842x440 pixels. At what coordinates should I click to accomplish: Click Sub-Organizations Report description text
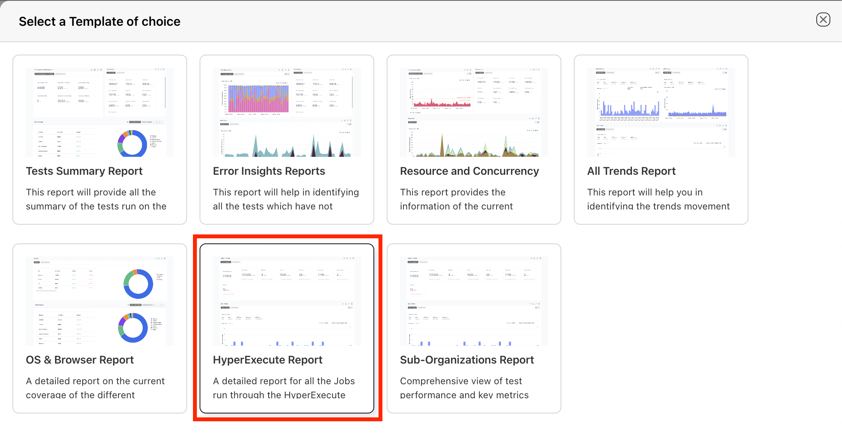pos(464,388)
